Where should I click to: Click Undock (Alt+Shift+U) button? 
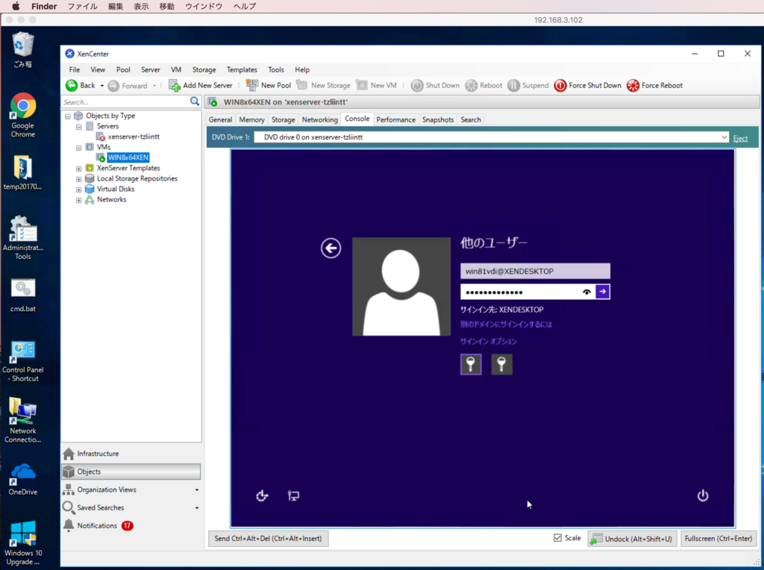[632, 539]
